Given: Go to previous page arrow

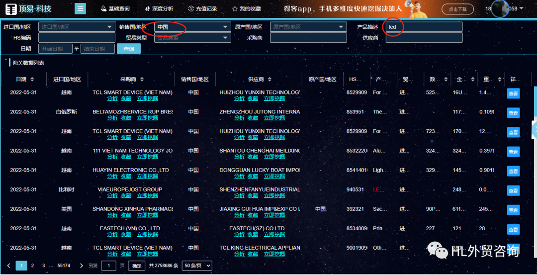Looking at the screenshot, I should pyautogui.click(x=8, y=266).
